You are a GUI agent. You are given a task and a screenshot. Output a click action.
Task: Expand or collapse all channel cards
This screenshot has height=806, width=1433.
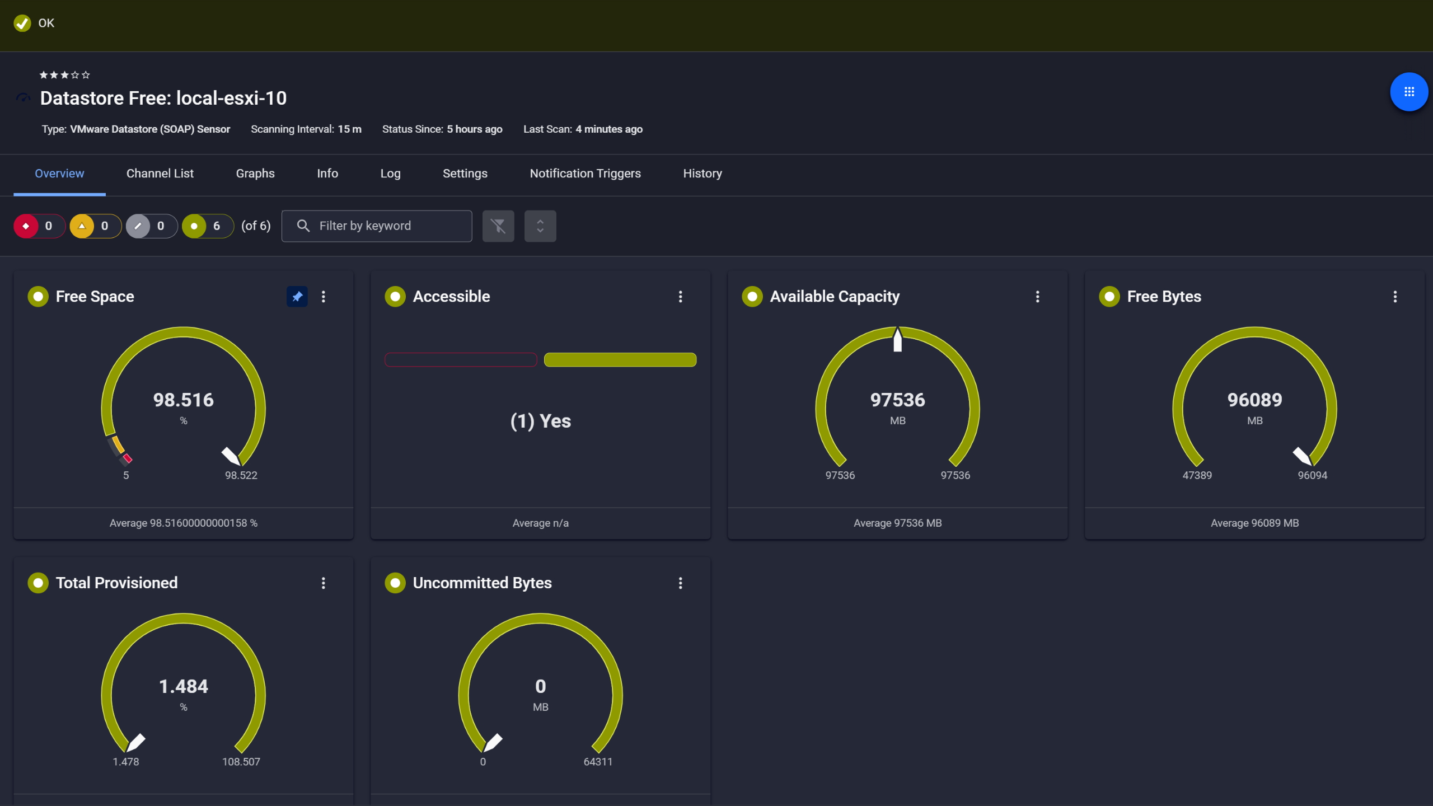[x=540, y=226]
